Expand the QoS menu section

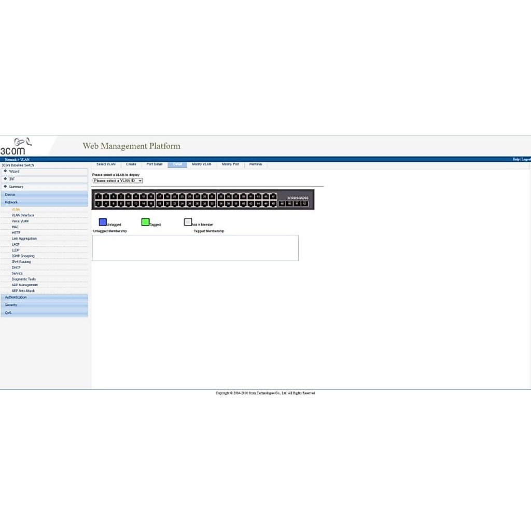(45, 313)
